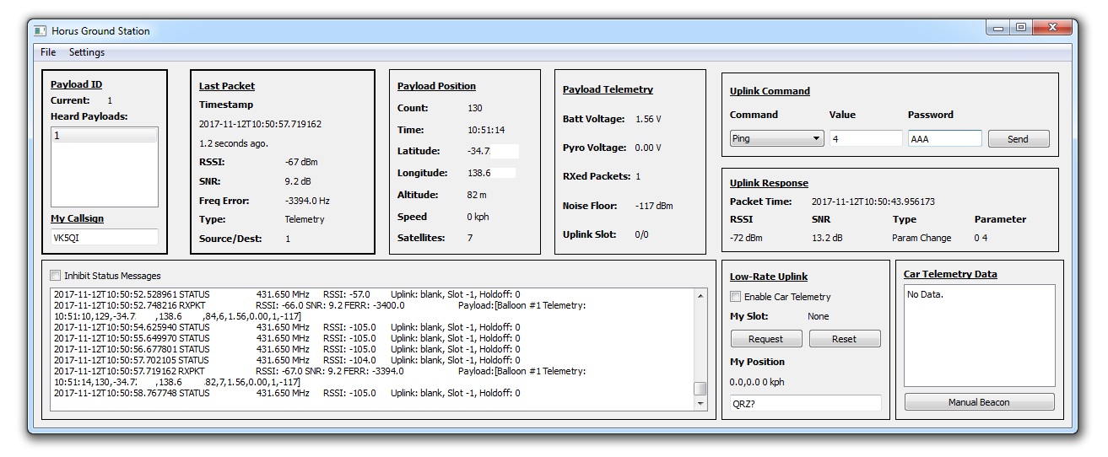
Task: Click the timestamp 2017-11-12T10:50:57.719162 in Last Packet
Action: click(260, 124)
